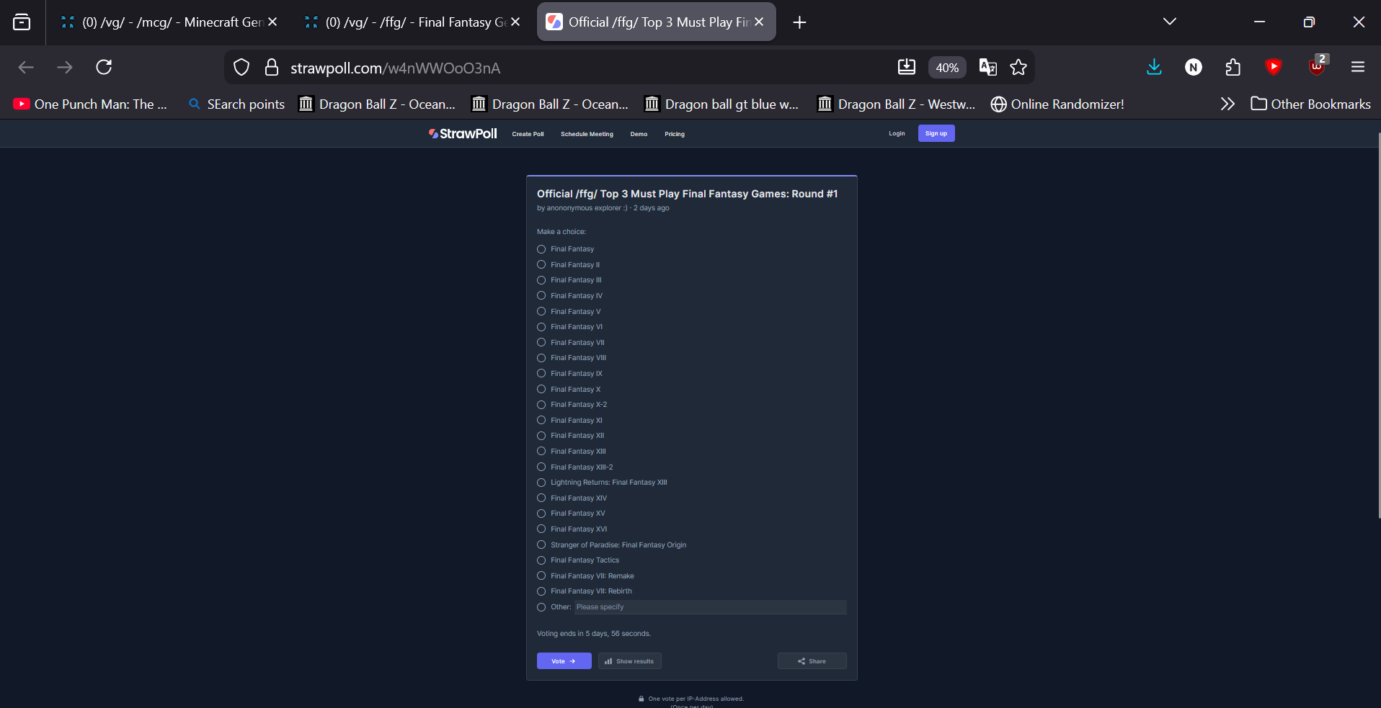
Task: Open the Demo menu item
Action: [639, 134]
